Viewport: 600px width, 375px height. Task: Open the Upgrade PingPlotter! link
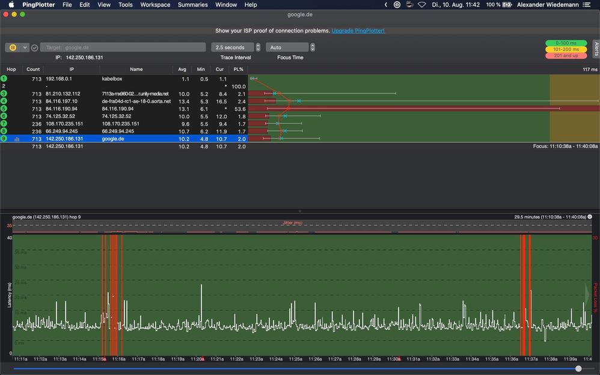pos(358,31)
